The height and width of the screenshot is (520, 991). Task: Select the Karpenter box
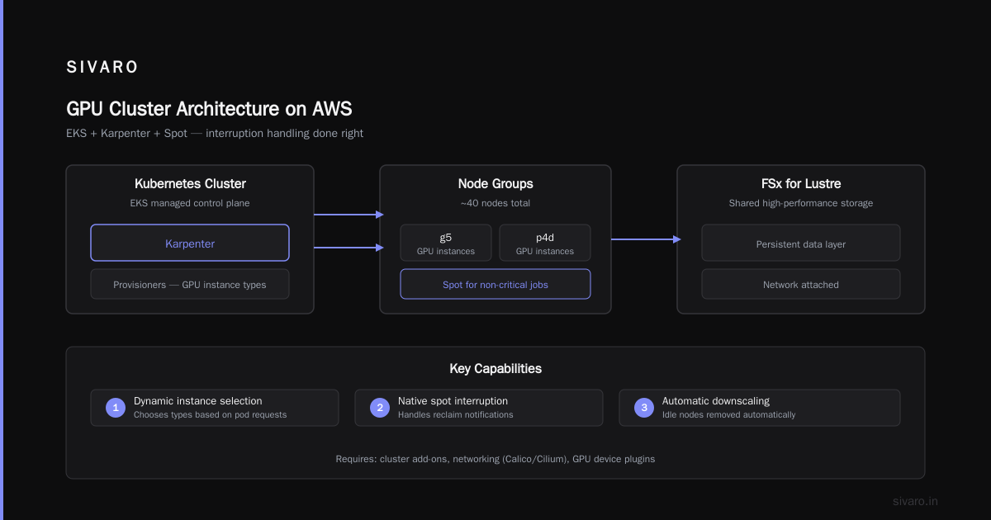coord(190,243)
